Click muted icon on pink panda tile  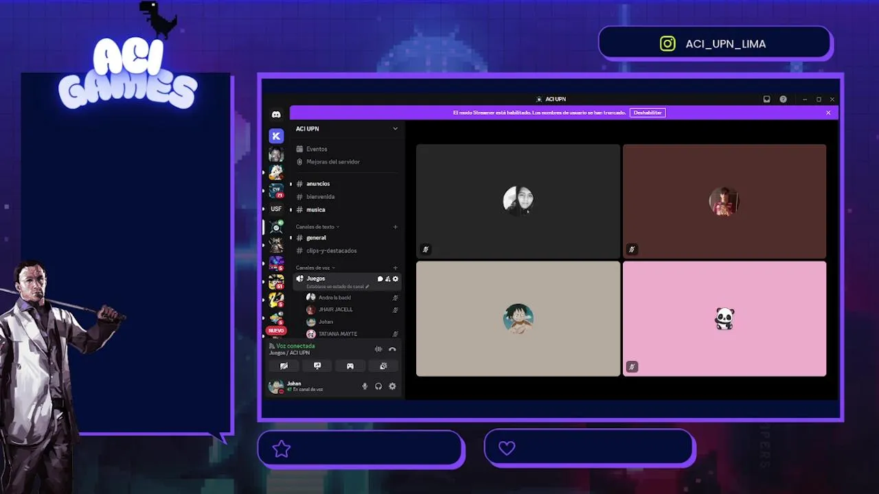click(632, 366)
